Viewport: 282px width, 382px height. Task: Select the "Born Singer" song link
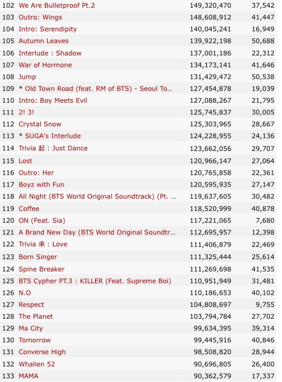tap(38, 257)
